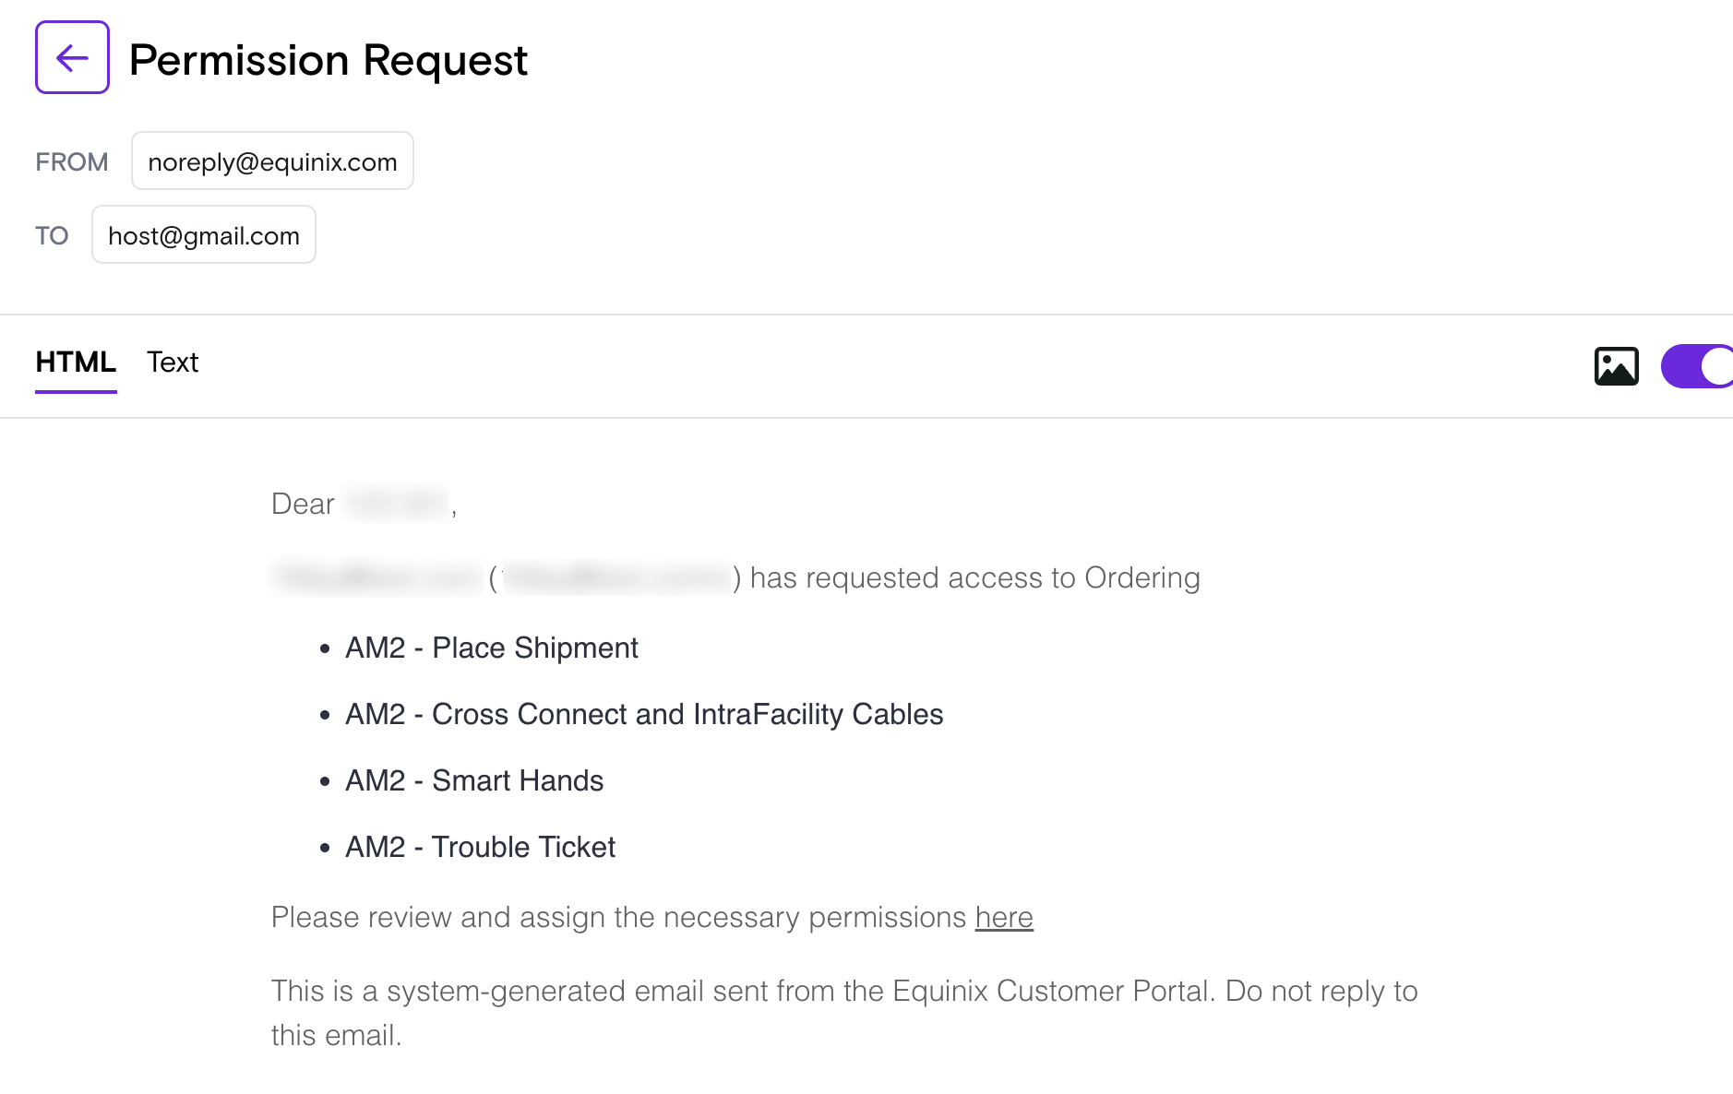
Task: Click the Permission Request title
Action: 328,60
